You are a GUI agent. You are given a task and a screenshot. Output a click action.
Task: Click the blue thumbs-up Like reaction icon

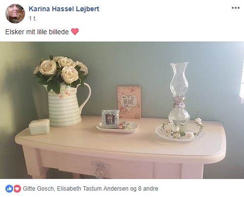(9, 189)
